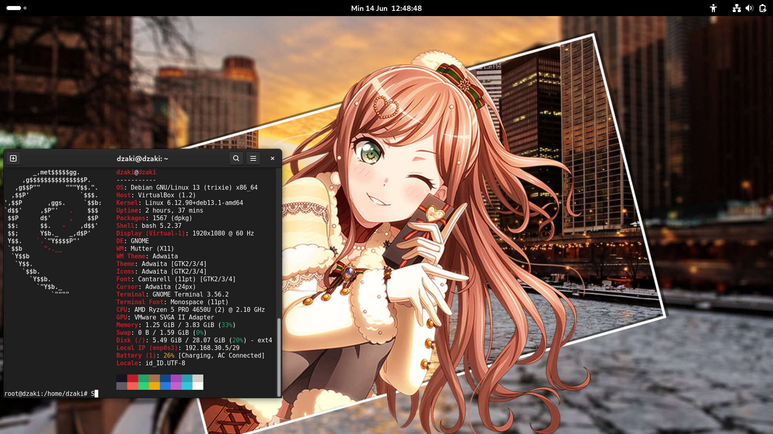The image size is (773, 434).
Task: Click the Font: Cantarell (11pt) line
Action: 176,279
